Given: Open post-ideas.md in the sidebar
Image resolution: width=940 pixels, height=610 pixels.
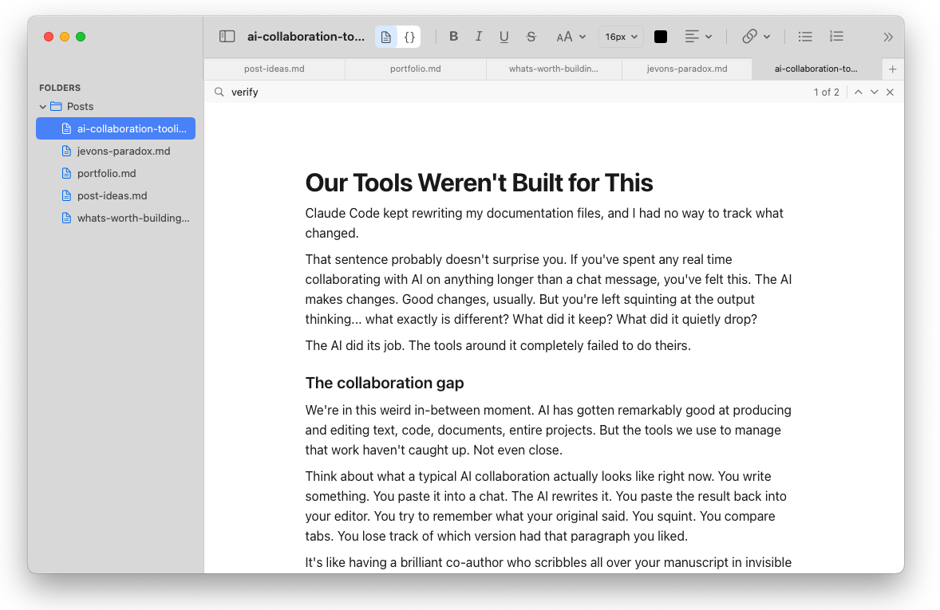Looking at the screenshot, I should 116,195.
